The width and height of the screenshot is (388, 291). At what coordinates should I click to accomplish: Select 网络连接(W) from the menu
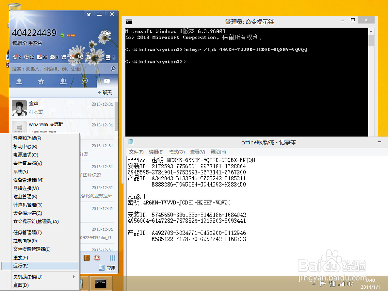pyautogui.click(x=40, y=188)
